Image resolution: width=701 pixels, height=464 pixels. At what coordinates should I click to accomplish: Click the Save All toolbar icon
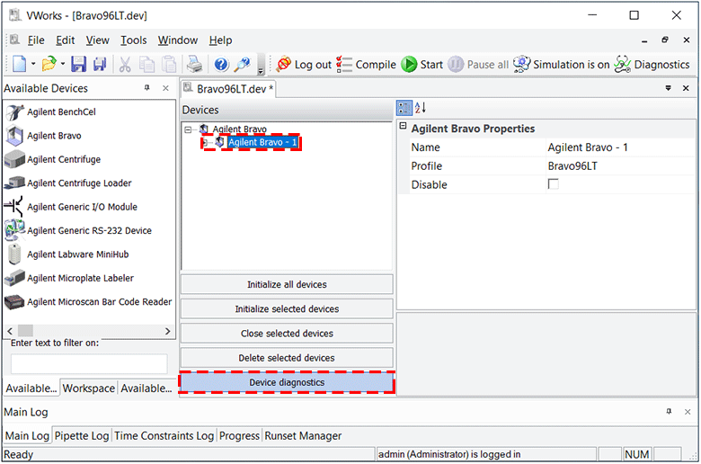100,64
